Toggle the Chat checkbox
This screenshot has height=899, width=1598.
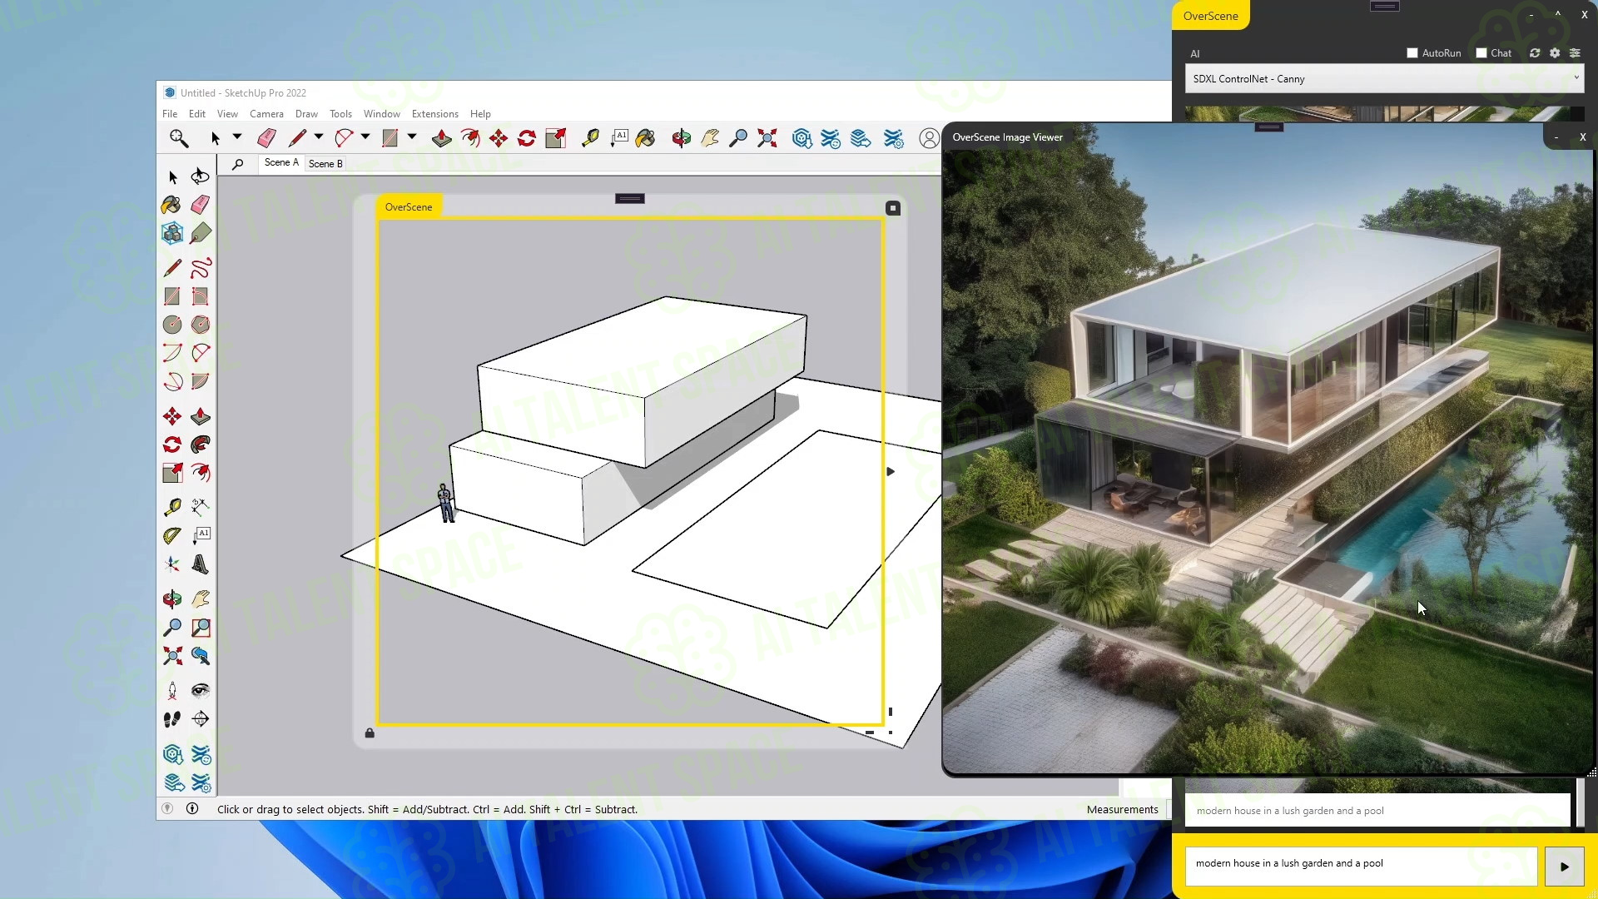pos(1481,53)
